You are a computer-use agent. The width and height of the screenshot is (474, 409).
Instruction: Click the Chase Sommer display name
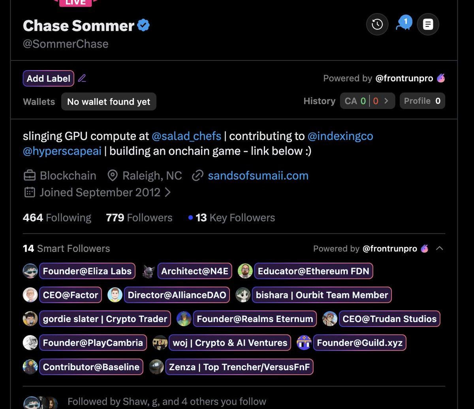pyautogui.click(x=79, y=26)
